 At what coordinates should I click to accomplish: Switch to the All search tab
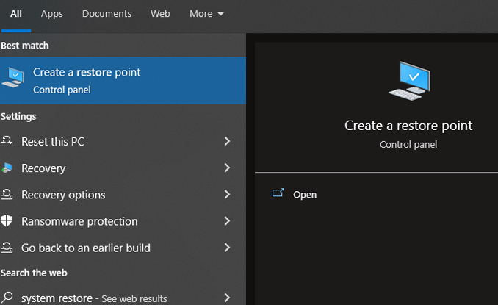click(16, 14)
